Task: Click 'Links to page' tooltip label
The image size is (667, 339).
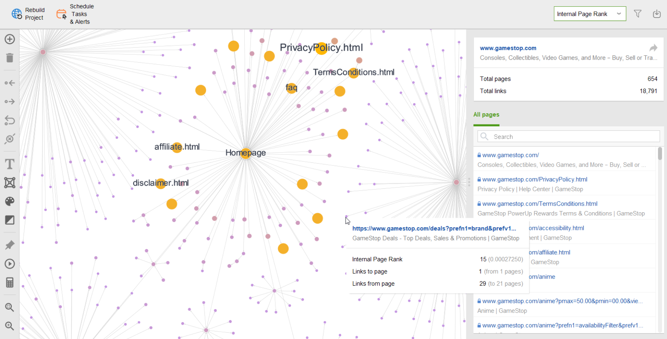Action: coord(370,272)
